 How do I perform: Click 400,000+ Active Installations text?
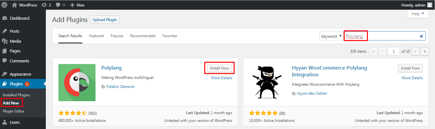(82, 121)
